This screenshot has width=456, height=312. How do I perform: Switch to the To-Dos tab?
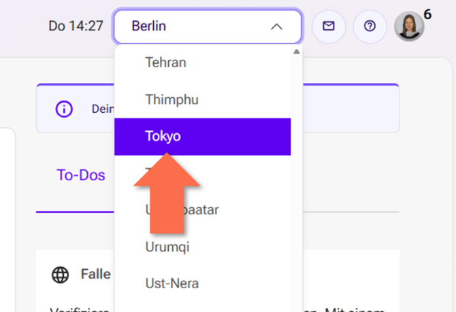click(x=81, y=175)
